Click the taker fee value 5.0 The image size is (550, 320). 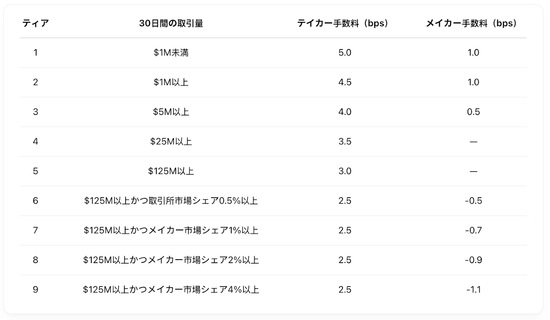(345, 52)
